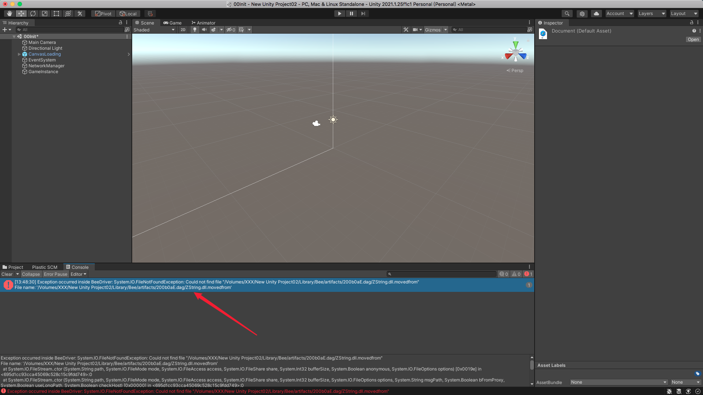Switch to the Game tab
Viewport: 703px width, 395px height.
(x=172, y=23)
